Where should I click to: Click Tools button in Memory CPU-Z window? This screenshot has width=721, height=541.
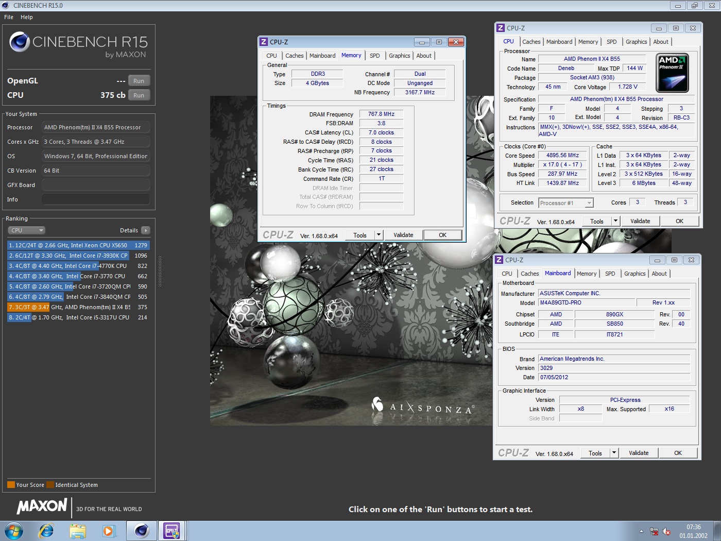click(360, 235)
